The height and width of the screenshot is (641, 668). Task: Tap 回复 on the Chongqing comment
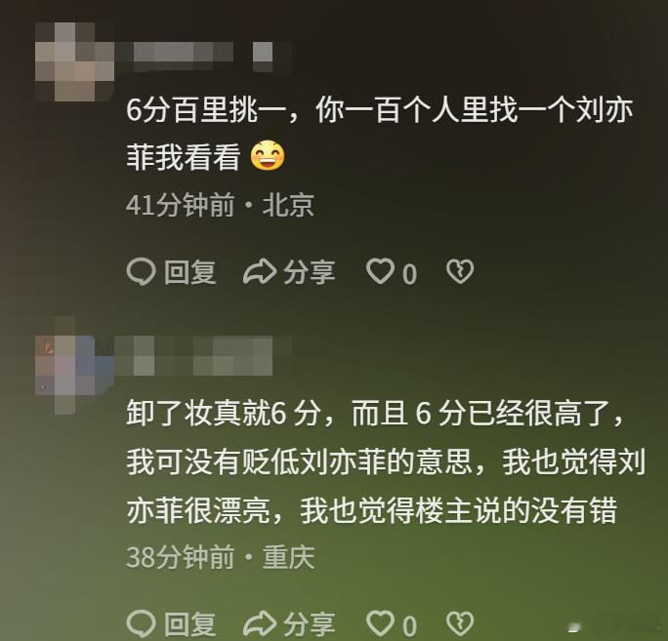pos(190,624)
